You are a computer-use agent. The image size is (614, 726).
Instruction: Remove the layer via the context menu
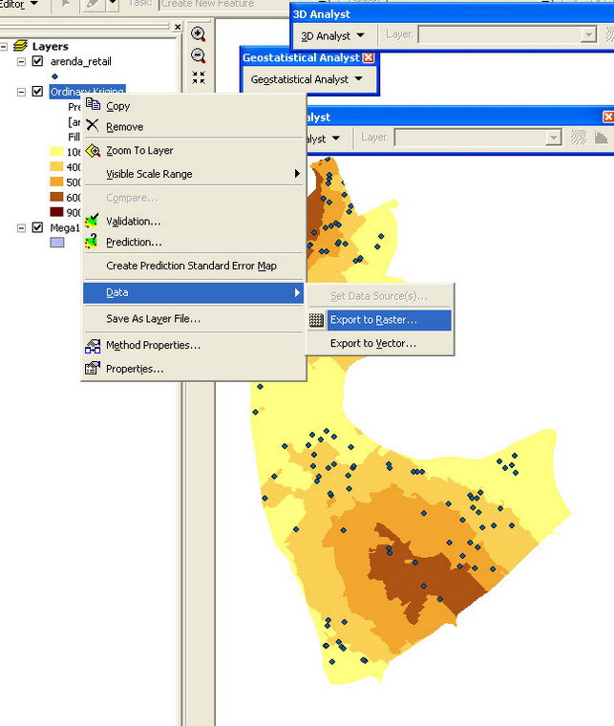tap(124, 127)
